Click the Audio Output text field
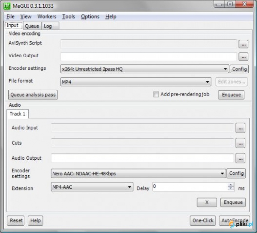The image size is (257, 233). point(142,158)
